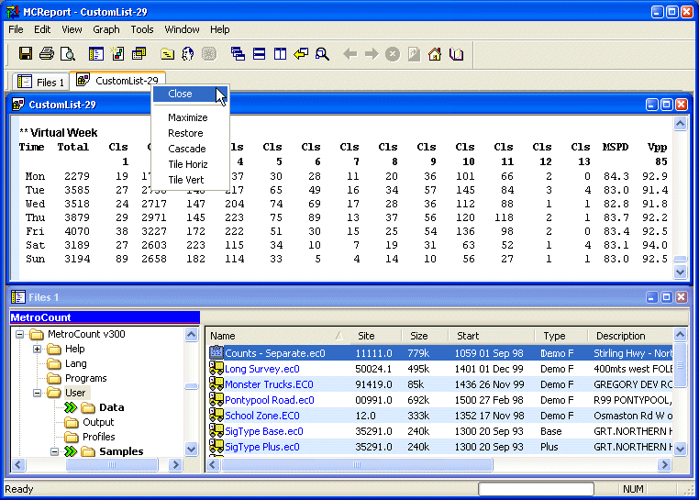Choose Maximize in the context menu
Viewport: 699px width, 500px height.
pyautogui.click(x=191, y=117)
